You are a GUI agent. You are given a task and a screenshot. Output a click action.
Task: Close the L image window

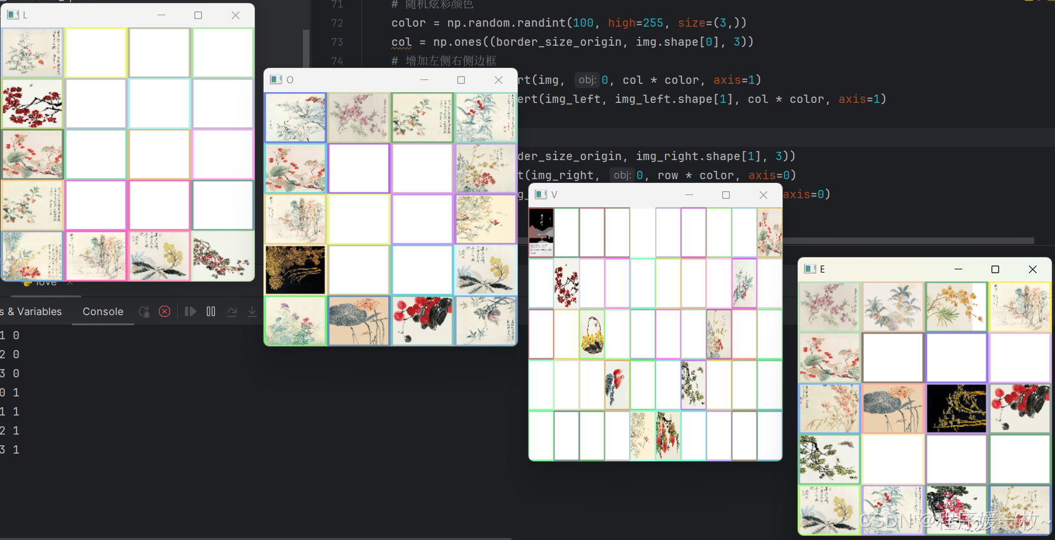click(236, 15)
